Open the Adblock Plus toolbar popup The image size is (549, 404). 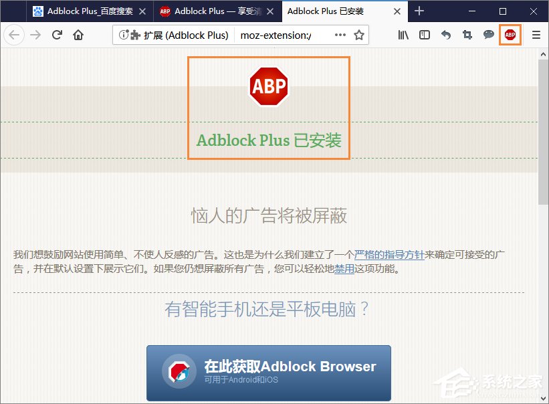[511, 35]
